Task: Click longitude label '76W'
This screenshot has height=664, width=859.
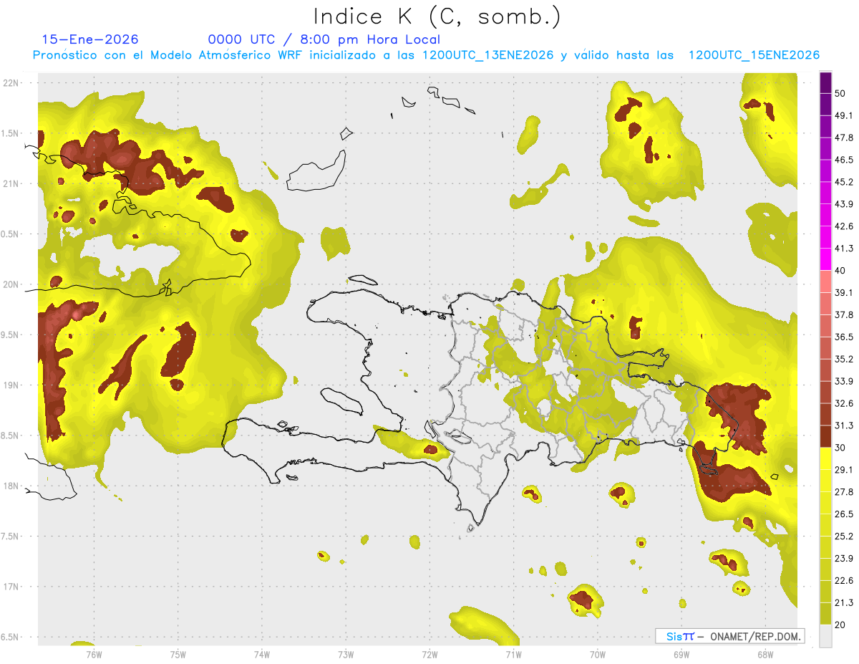Action: [94, 654]
